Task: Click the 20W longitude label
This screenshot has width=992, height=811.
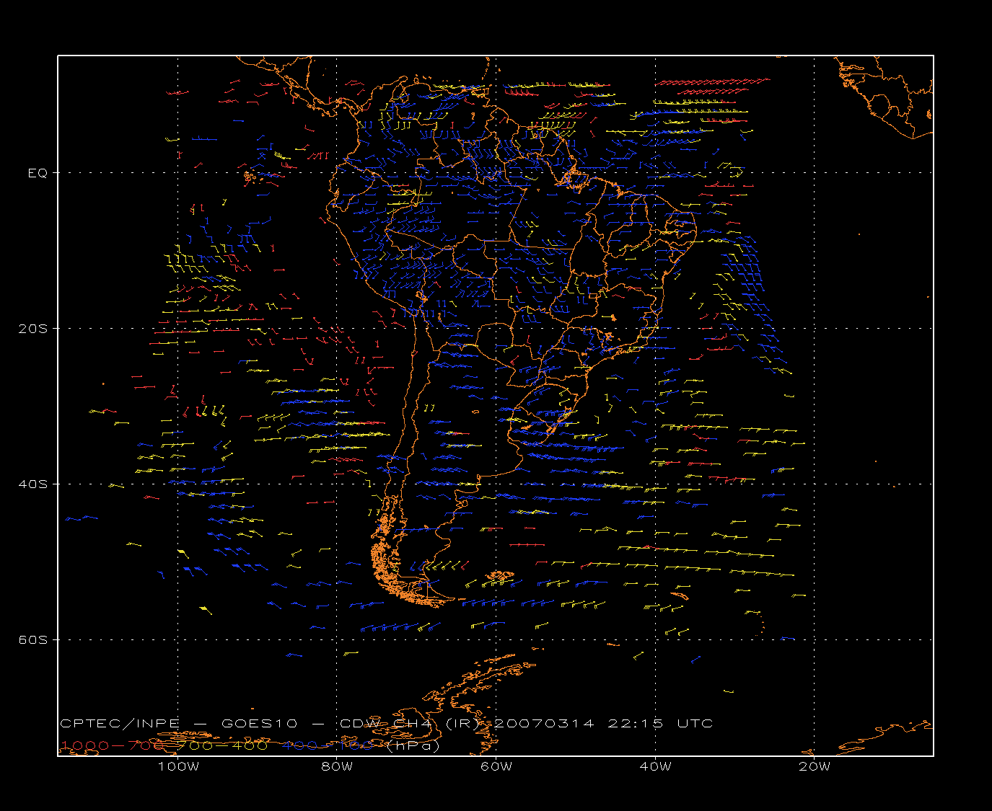Action: pos(815,766)
